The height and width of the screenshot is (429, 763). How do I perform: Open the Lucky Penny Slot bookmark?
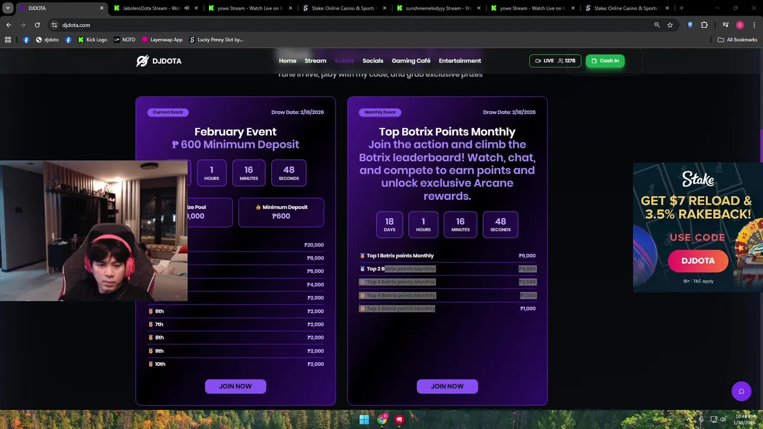216,40
